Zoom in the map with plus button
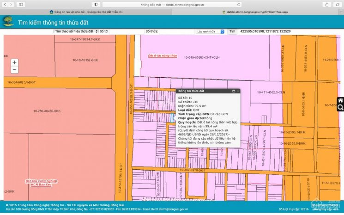Screen dimensions: 344x215 tap(14, 62)
